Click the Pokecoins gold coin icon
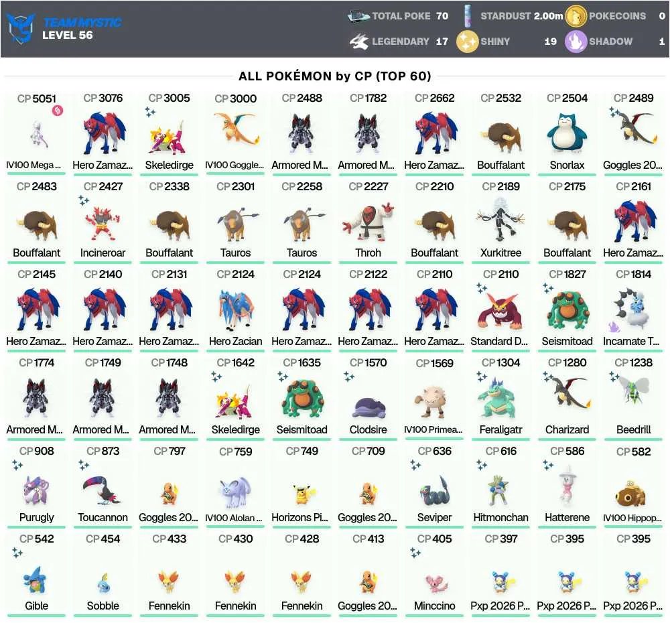Viewport: 670px width, 623px height. 576,16
